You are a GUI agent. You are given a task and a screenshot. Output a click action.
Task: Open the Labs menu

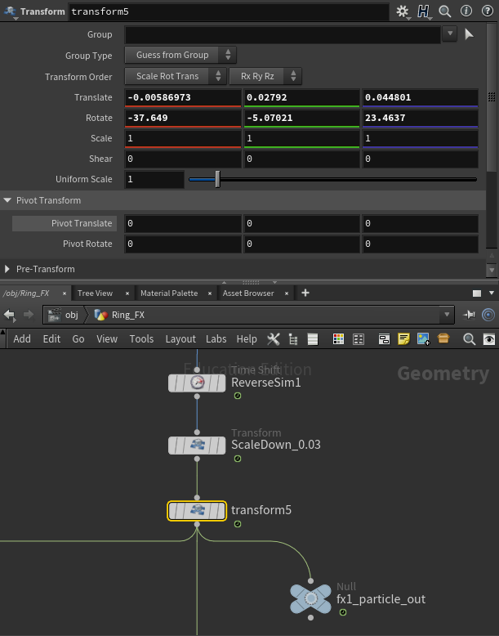(216, 339)
